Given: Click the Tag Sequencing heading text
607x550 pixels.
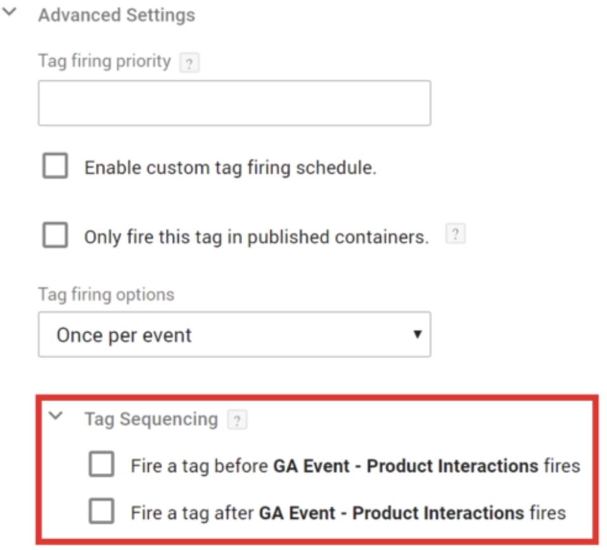Looking at the screenshot, I should pos(151,419).
